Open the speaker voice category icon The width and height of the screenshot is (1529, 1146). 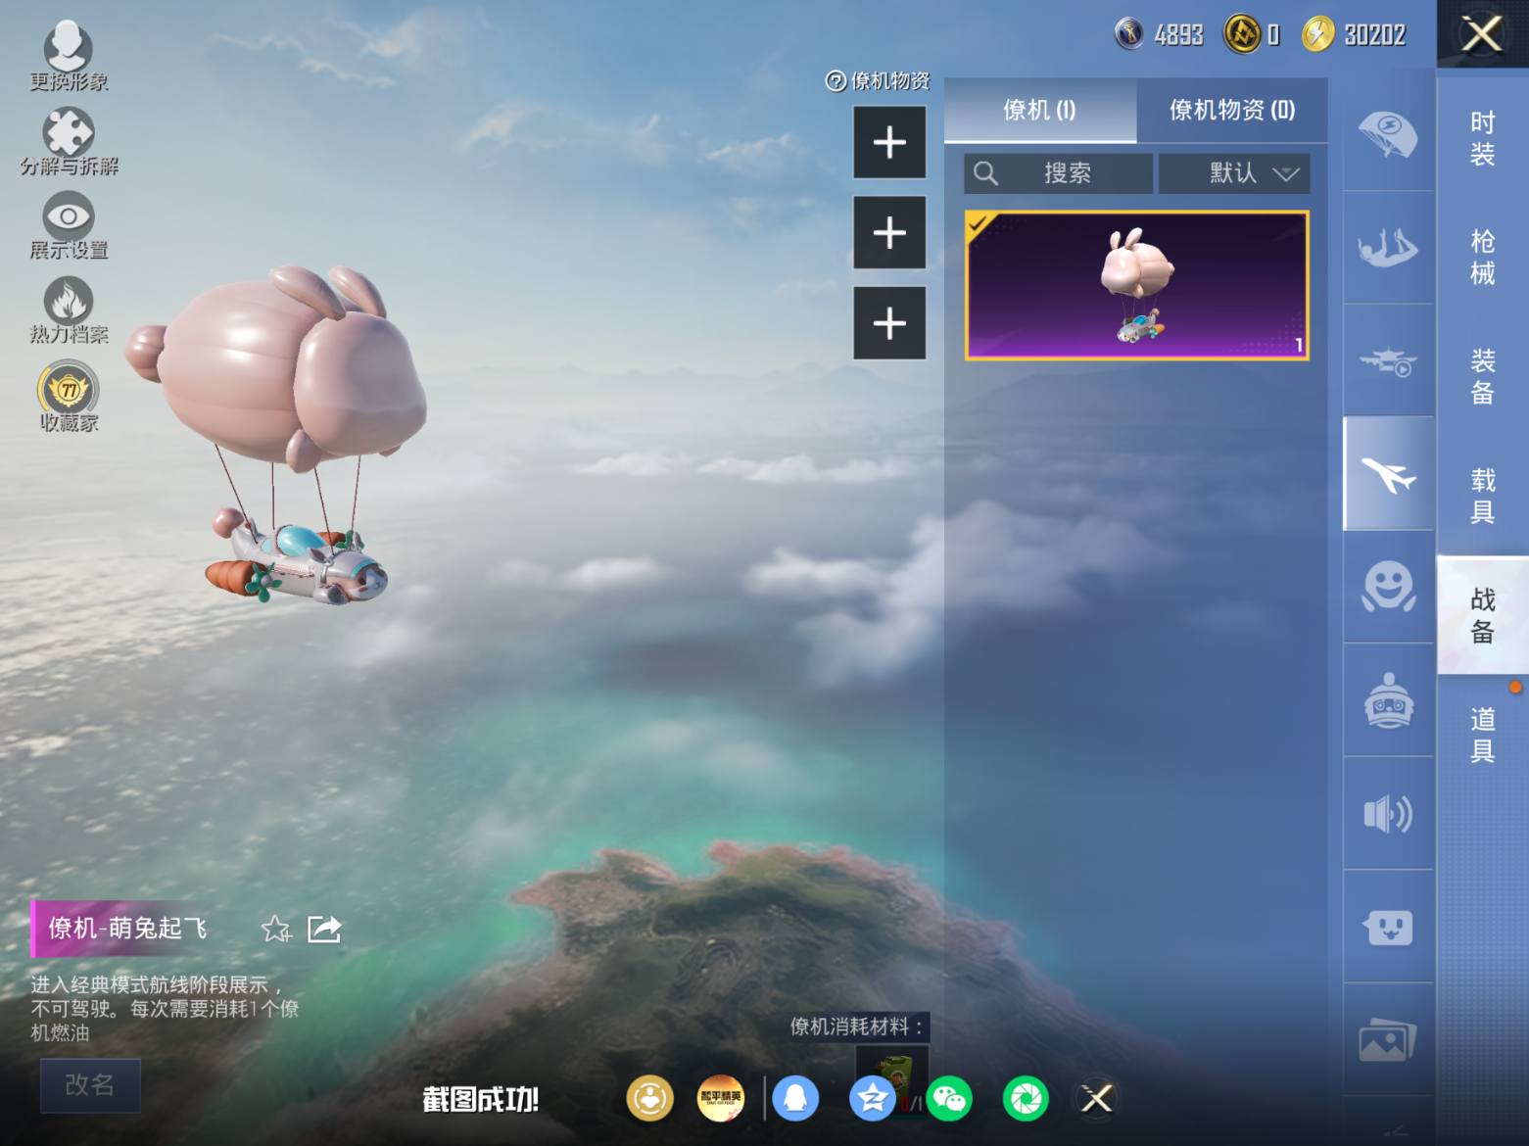point(1388,813)
